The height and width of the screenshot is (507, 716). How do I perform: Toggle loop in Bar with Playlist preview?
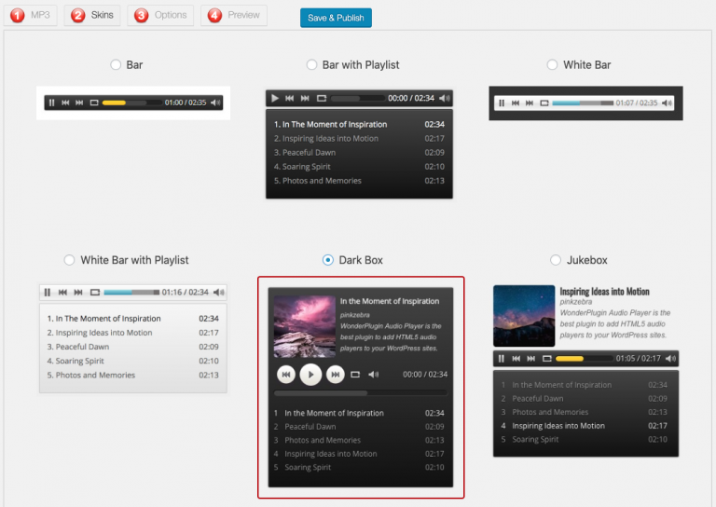pos(322,98)
